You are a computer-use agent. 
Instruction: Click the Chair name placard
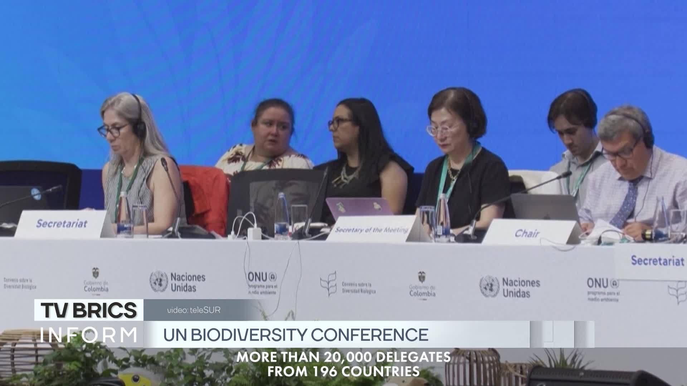[x=531, y=232]
